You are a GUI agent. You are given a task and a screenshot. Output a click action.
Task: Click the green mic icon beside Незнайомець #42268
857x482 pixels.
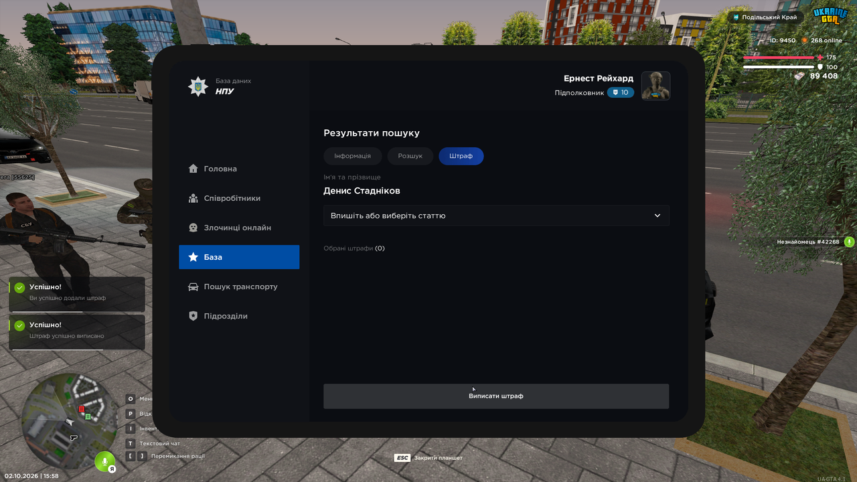pyautogui.click(x=849, y=242)
